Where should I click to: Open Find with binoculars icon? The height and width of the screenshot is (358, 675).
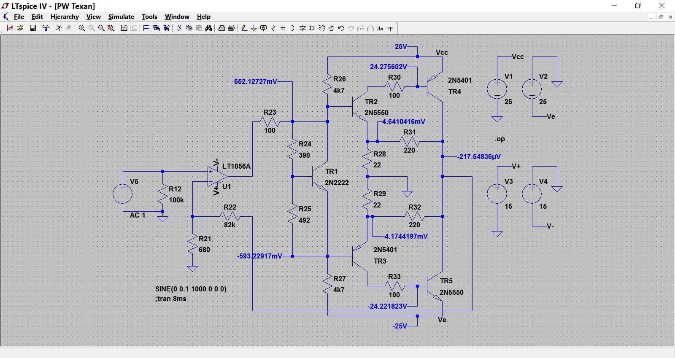pos(208,28)
